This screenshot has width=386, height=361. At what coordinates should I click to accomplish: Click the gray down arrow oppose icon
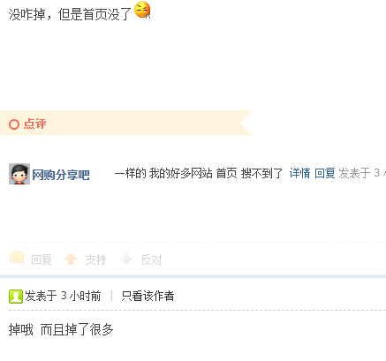[126, 259]
